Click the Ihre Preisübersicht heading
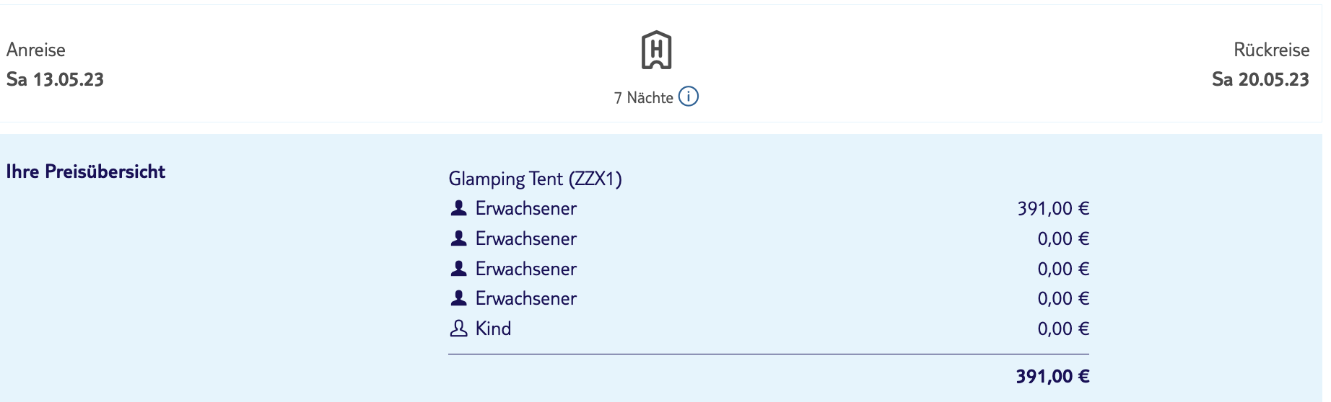Image resolution: width=1331 pixels, height=402 pixels. [x=86, y=171]
